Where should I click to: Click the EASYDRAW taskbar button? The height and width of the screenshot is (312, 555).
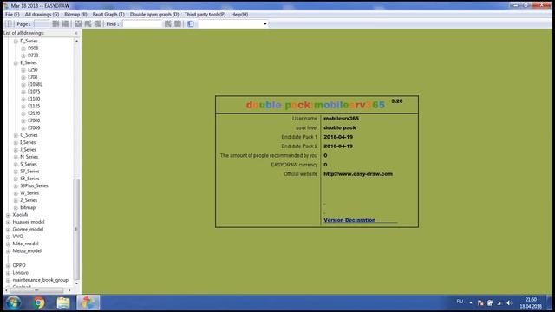coord(88,302)
